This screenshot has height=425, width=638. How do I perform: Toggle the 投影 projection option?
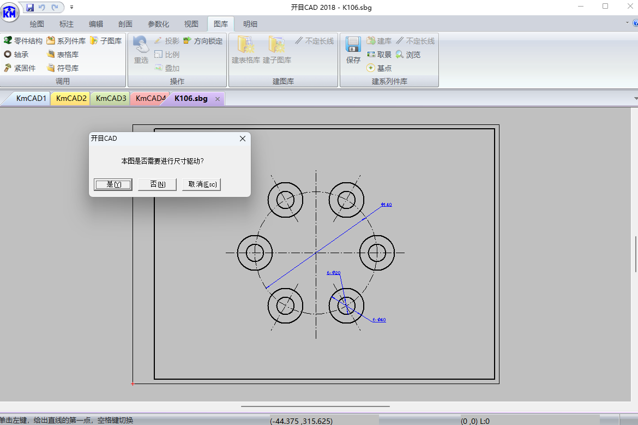(167, 40)
